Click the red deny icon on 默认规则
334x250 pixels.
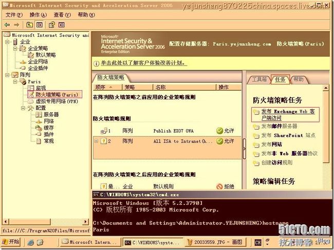click(x=219, y=186)
